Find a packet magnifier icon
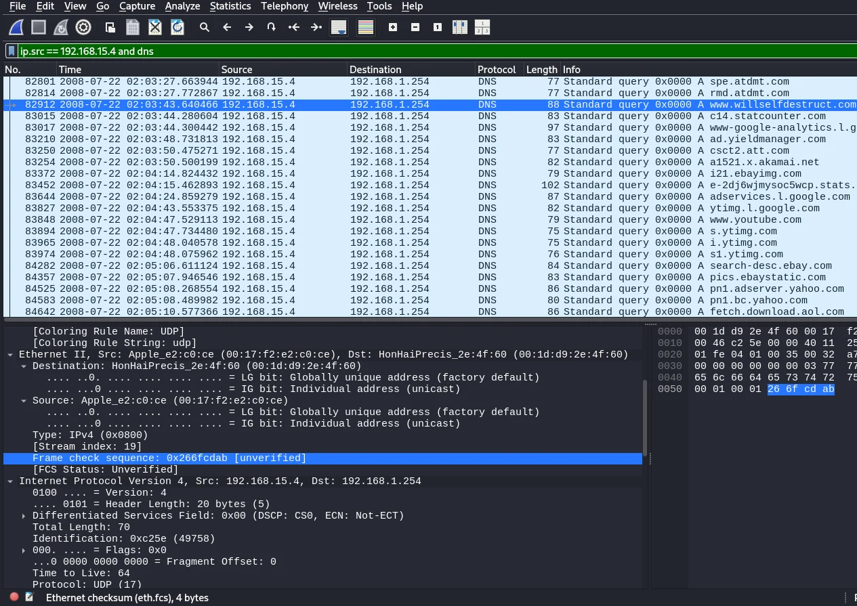The image size is (857, 606). click(x=205, y=27)
